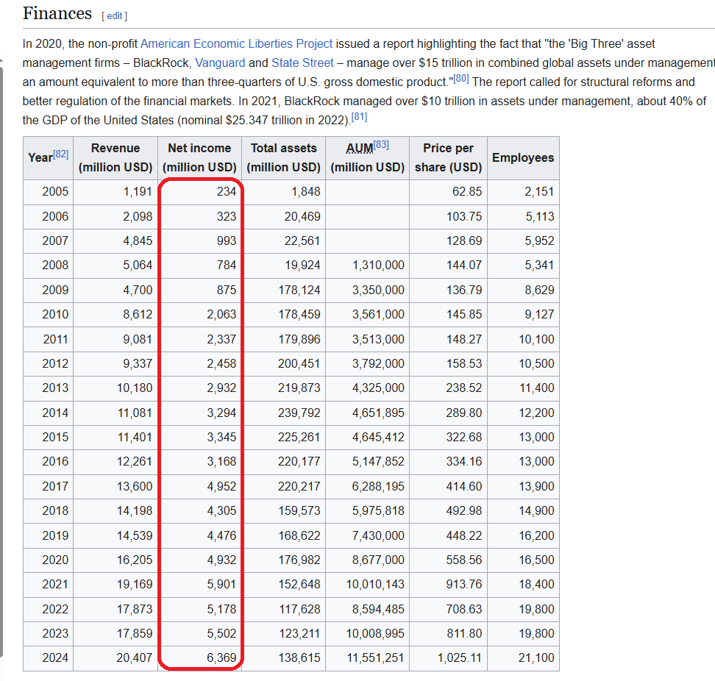This screenshot has height=681, width=715.
Task: Open the State Street link
Action: tap(302, 63)
